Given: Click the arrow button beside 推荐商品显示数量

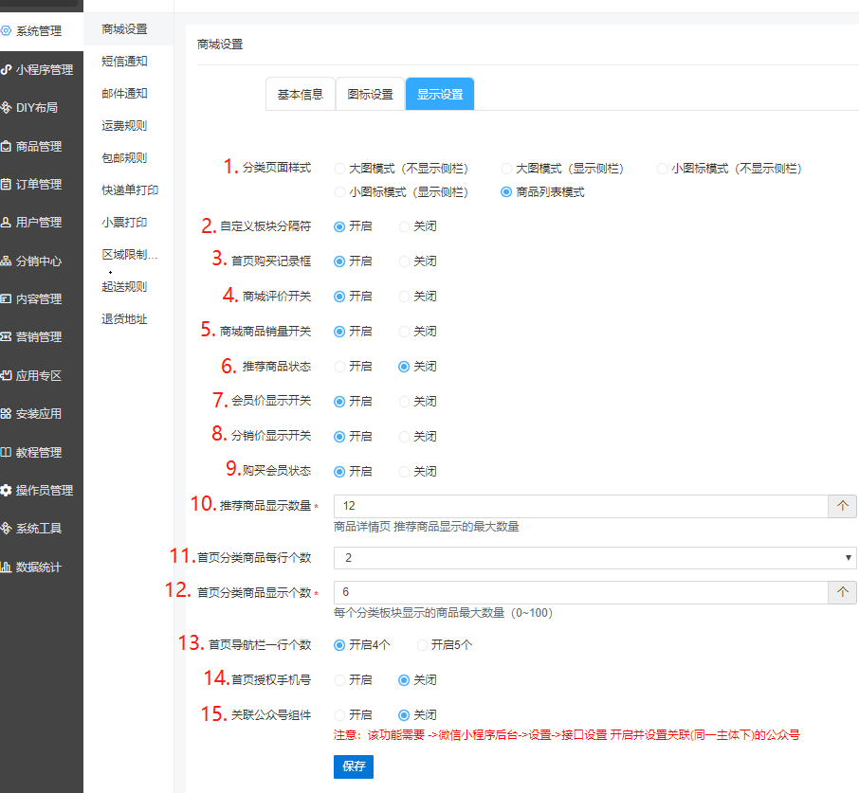Looking at the screenshot, I should (843, 506).
